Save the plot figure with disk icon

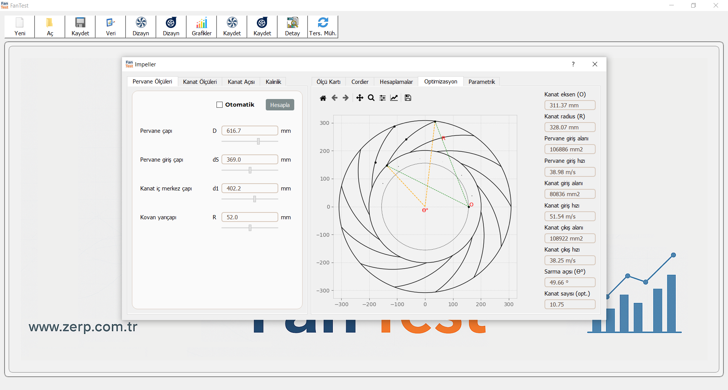click(408, 98)
